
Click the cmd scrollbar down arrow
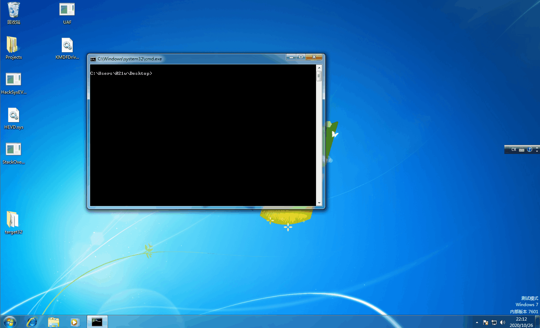tap(319, 203)
